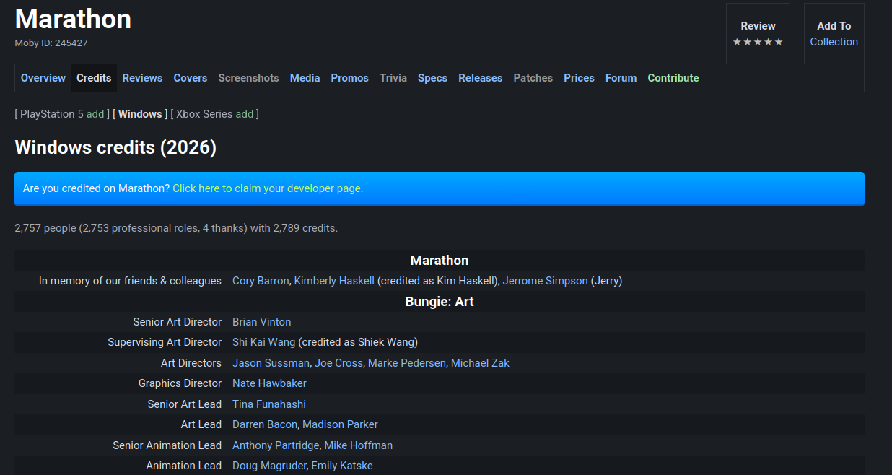Click the Review star rating box

758,34
